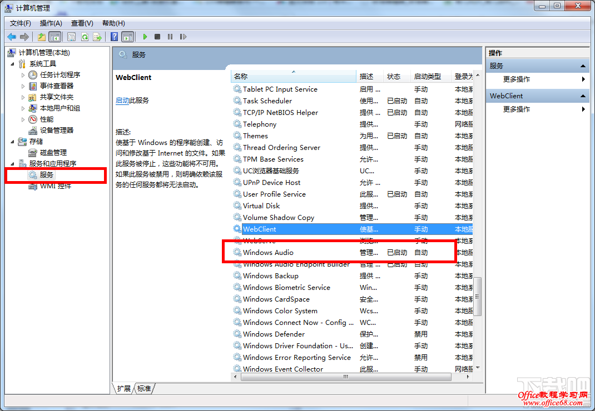This screenshot has width=595, height=411.
Task: Click the Event Viewer icon in the tree
Action: click(33, 86)
